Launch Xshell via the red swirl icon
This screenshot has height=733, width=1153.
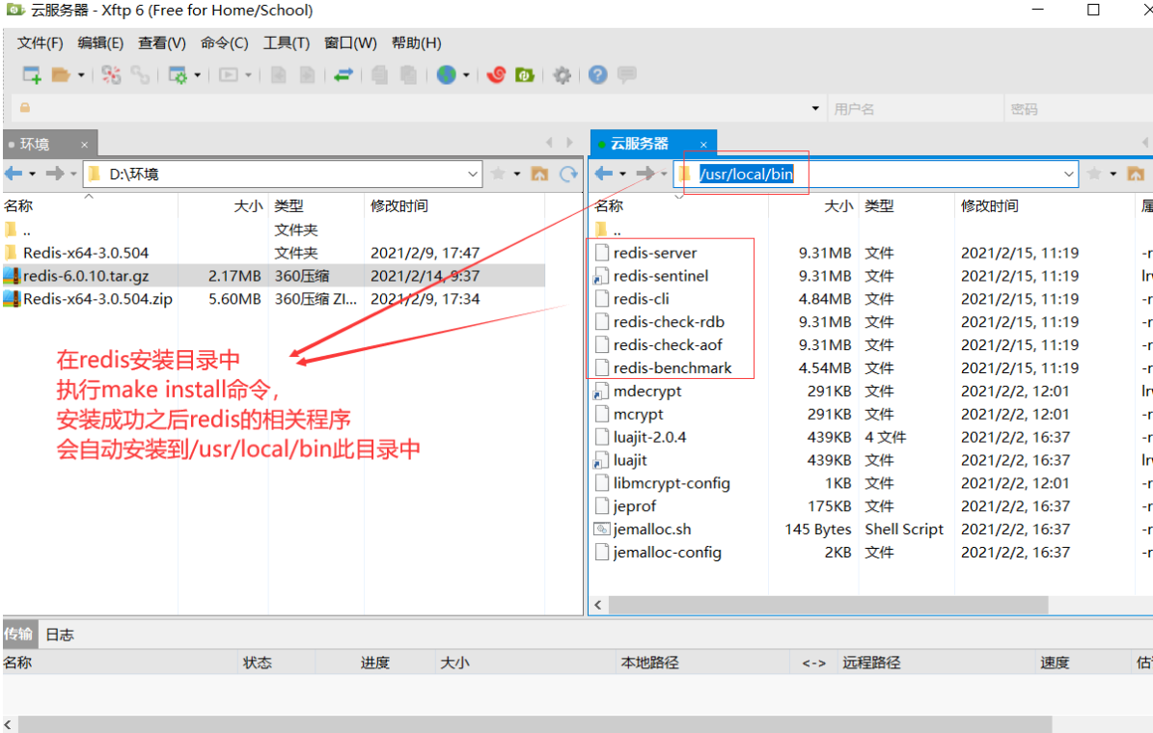click(496, 74)
